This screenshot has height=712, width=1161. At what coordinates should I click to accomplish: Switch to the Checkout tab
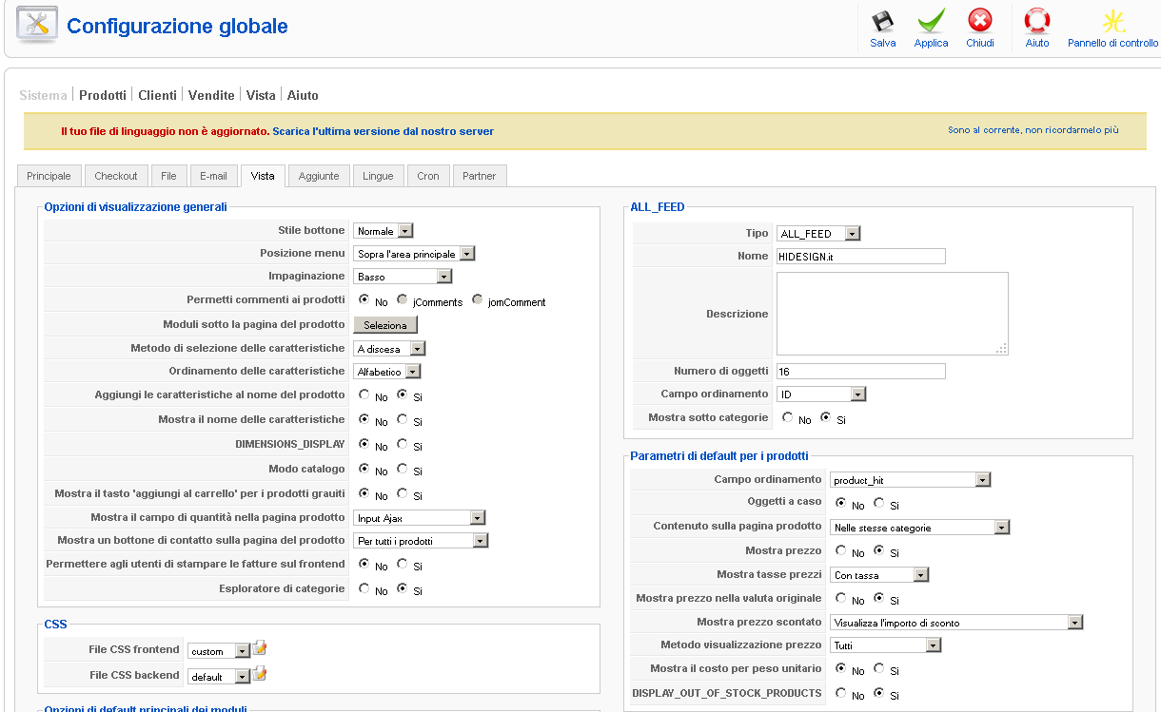[116, 176]
